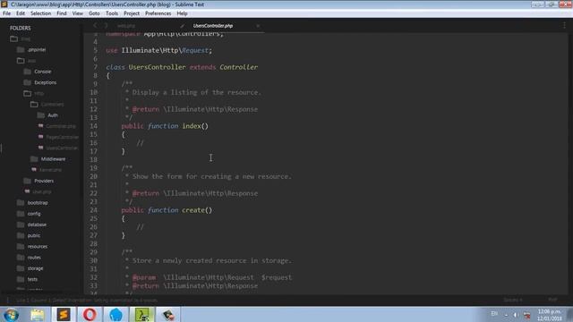Open the Project menu
Screen dimensions: 573x322
point(132,13)
